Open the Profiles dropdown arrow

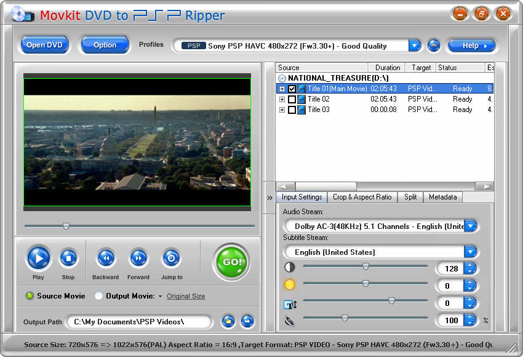click(415, 46)
